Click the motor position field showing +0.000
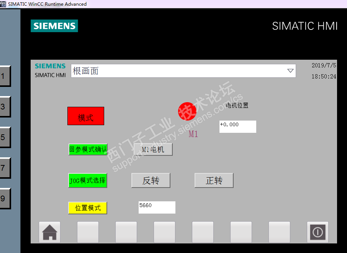The width and height of the screenshot is (347, 253). click(238, 127)
